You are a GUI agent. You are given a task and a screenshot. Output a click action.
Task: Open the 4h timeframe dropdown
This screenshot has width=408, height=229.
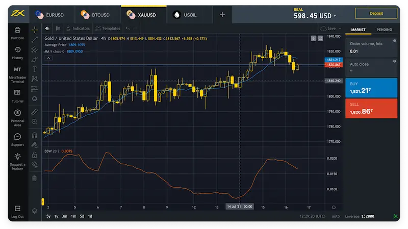(x=47, y=29)
